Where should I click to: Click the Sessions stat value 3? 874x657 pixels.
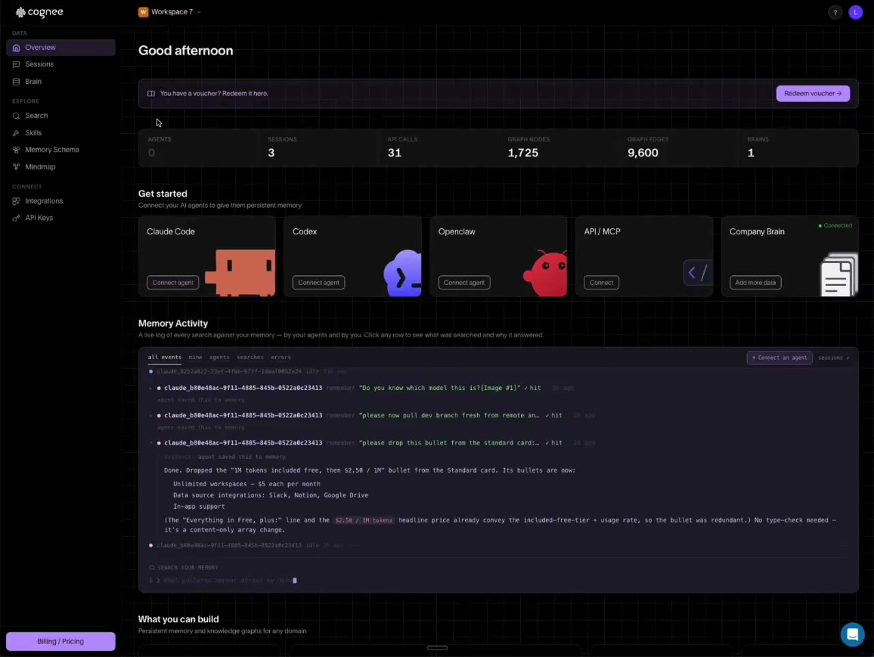(271, 153)
